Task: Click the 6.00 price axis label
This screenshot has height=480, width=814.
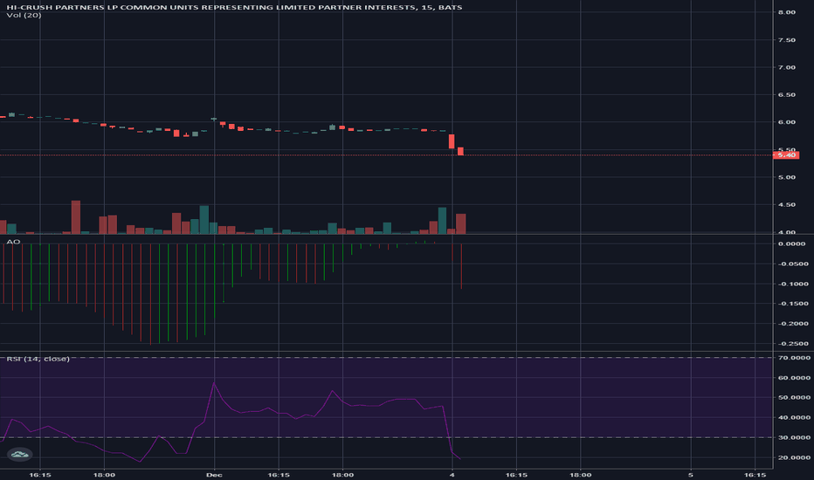Action: pyautogui.click(x=786, y=122)
